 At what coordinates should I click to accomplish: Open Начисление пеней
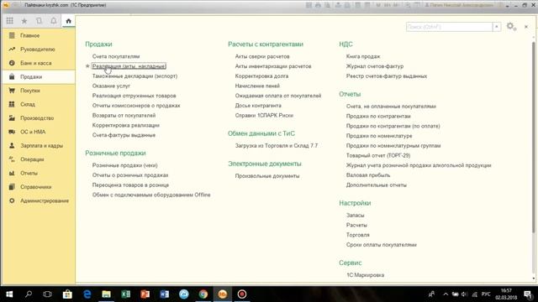257,86
